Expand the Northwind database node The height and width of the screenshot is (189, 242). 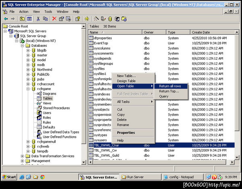click(x=28, y=69)
